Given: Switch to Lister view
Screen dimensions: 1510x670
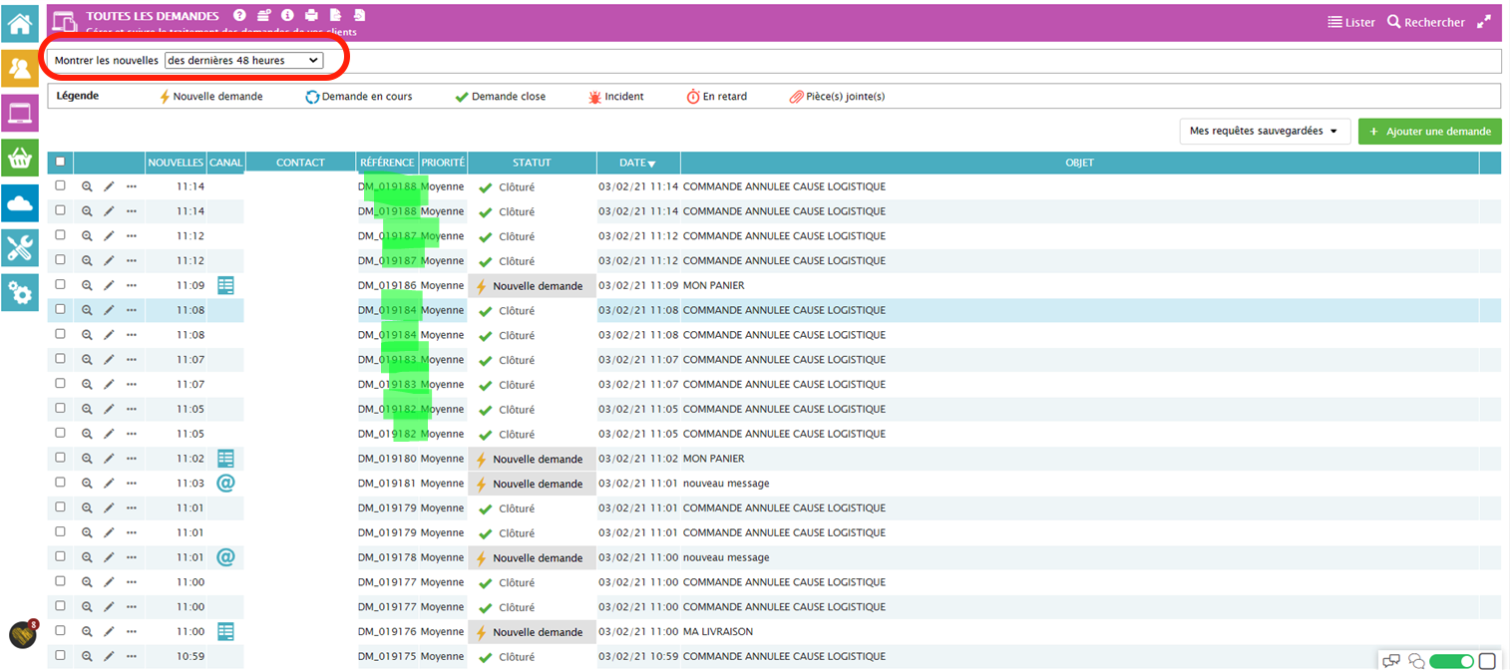Looking at the screenshot, I should click(x=1350, y=22).
